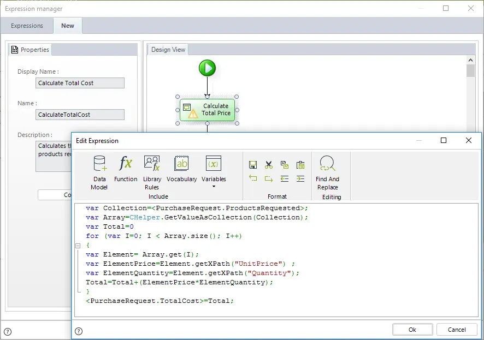
Task: Click the Design View scrollbar thumb
Action: 470,70
